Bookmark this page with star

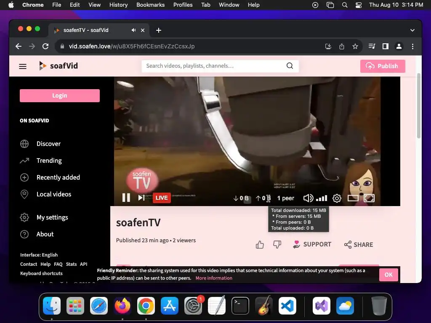click(x=355, y=46)
